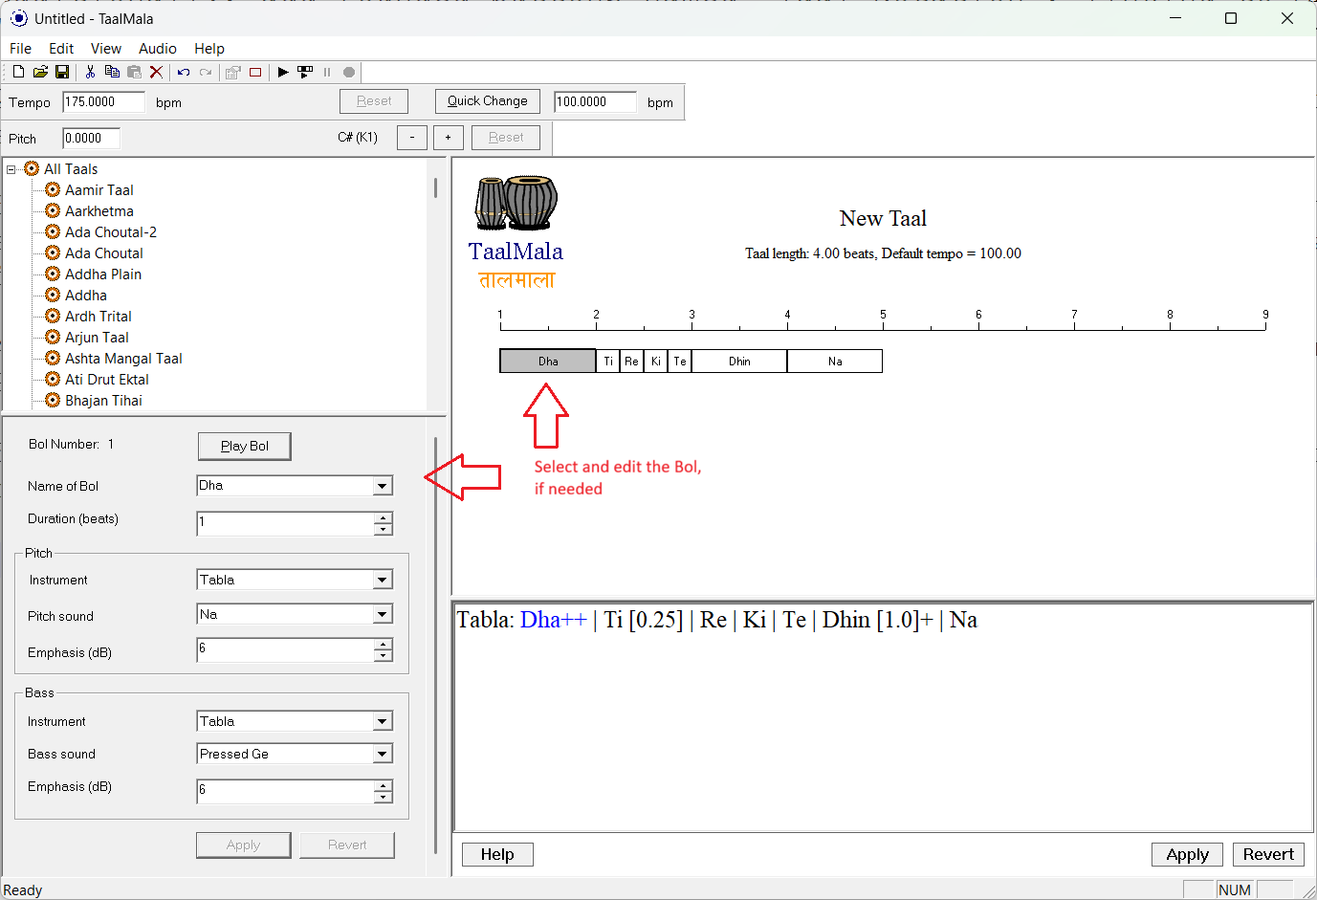
Task: Open the Audio menu
Action: [158, 49]
